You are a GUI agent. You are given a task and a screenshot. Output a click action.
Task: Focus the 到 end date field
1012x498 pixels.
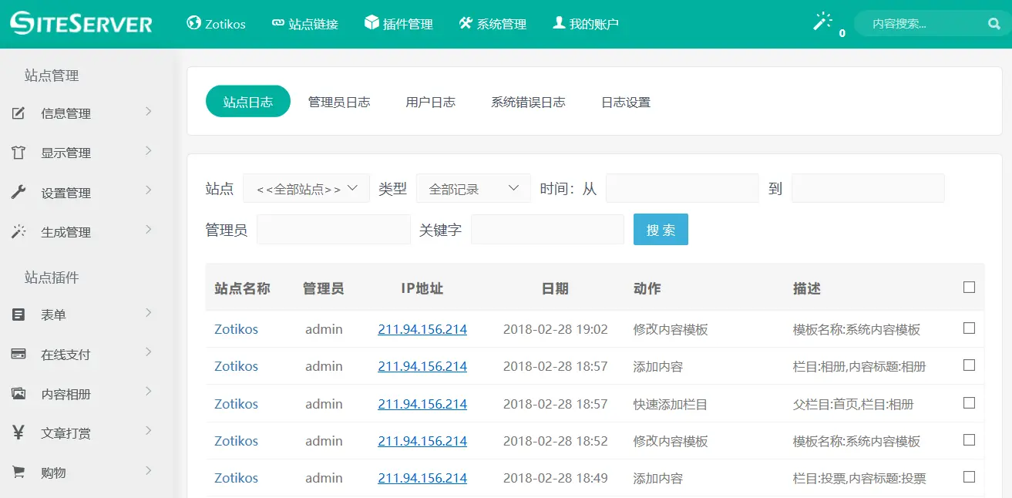(x=868, y=188)
